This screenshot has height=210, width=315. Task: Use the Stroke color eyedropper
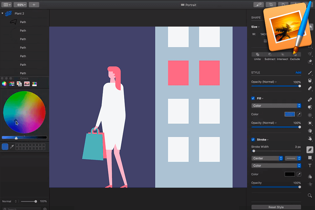tap(299, 174)
